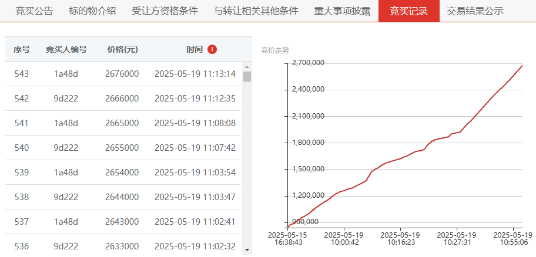Click the 价格(元) column header
The image size is (536, 257).
click(x=122, y=50)
